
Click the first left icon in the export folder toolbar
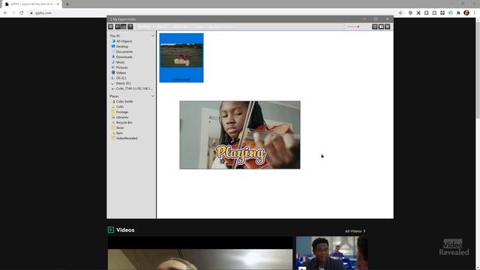coord(111,27)
